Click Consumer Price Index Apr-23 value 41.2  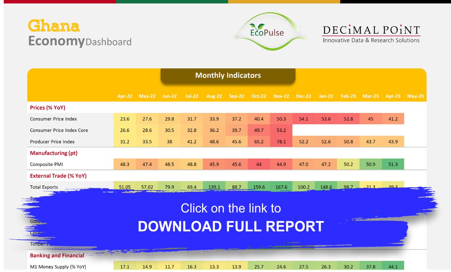coord(393,119)
